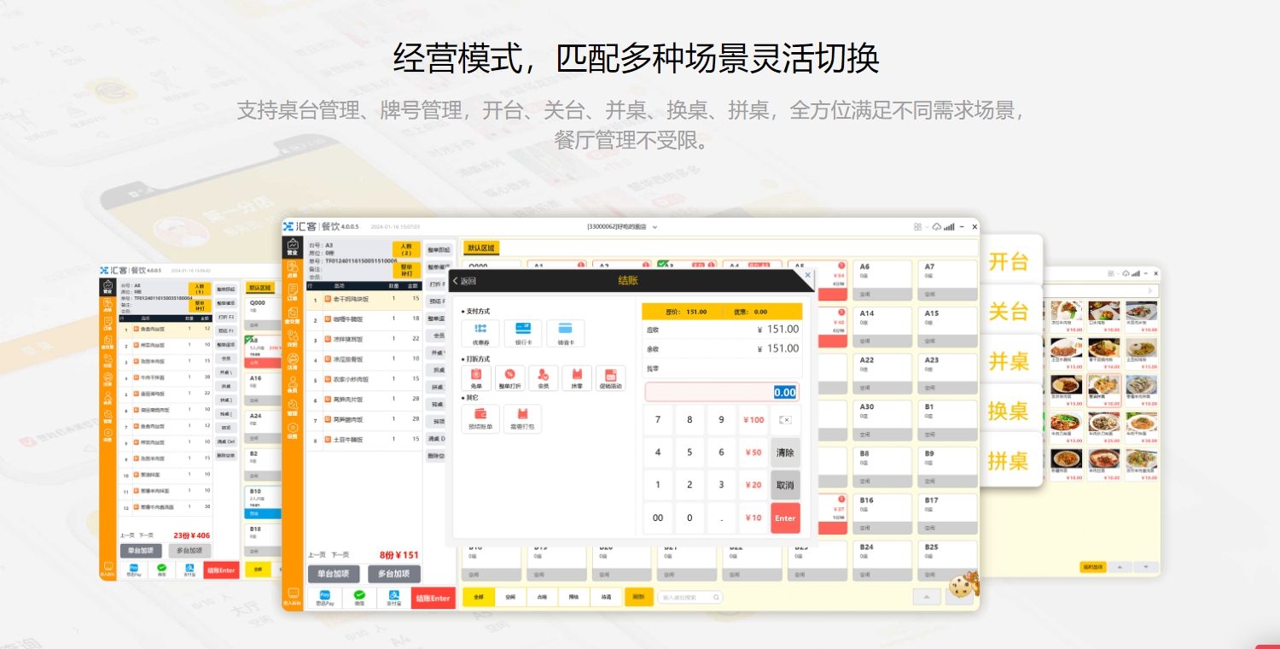This screenshot has width=1280, height=649.
Task: Select table card B24
Action: pyautogui.click(x=882, y=560)
